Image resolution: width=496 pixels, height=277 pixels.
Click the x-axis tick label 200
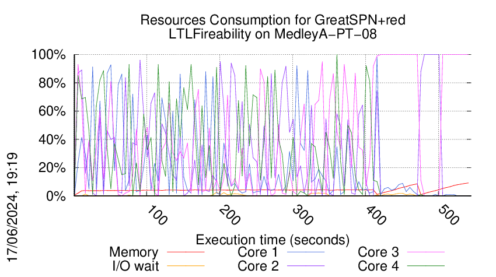230,215
